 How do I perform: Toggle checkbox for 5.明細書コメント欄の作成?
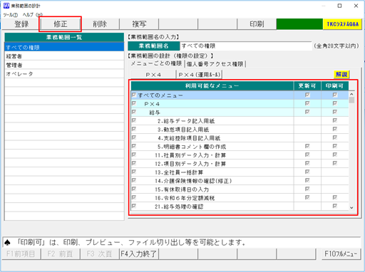[134, 146]
